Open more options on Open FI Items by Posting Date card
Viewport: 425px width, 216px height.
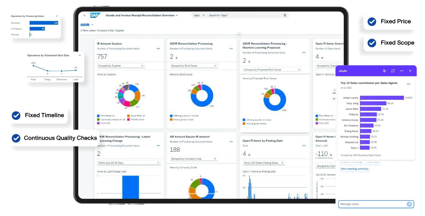point(304,146)
